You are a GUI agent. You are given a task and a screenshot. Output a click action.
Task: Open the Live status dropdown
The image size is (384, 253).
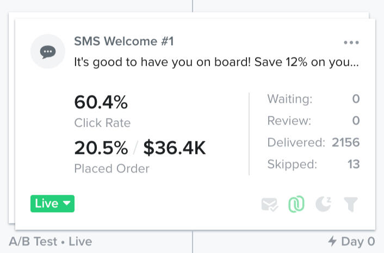[x=52, y=203]
